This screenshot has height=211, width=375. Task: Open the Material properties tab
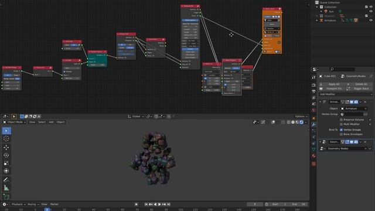pyautogui.click(x=314, y=156)
